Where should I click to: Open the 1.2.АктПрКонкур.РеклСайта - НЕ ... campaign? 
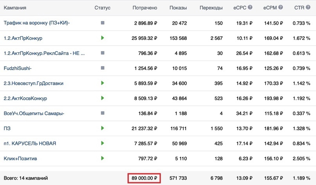[x=44, y=53]
